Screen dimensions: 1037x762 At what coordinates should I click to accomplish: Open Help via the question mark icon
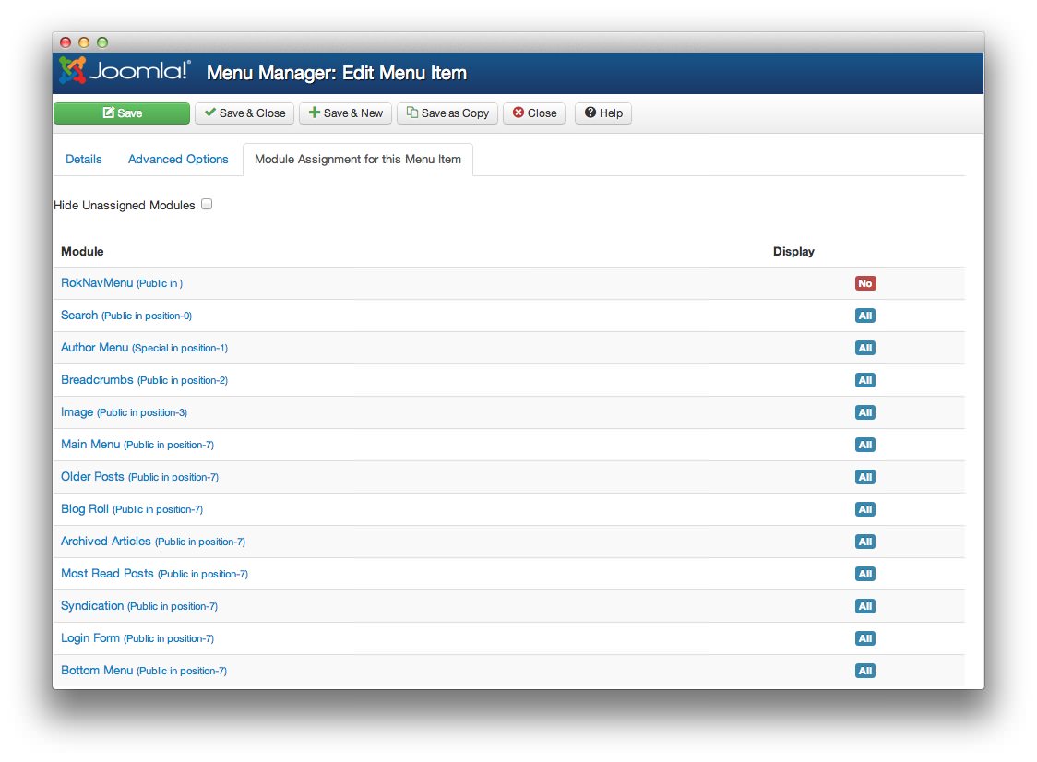(602, 113)
